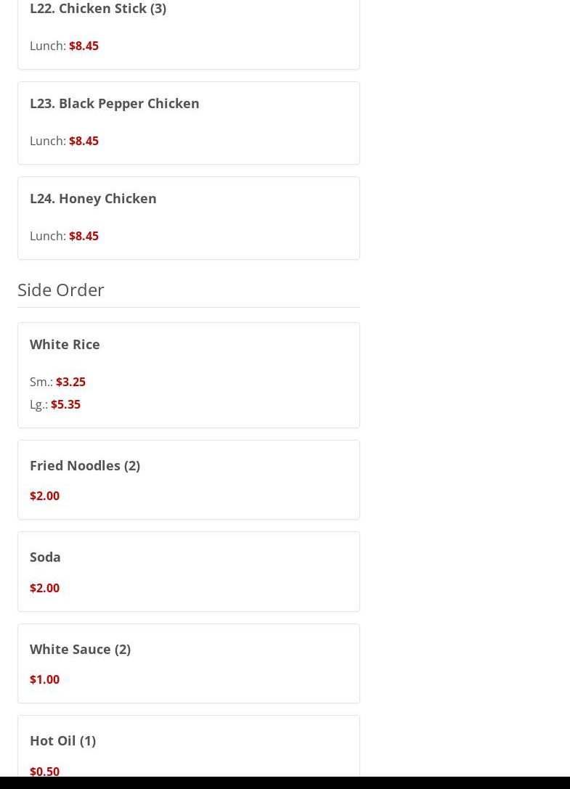Click the $2.00 price under Soda
570x789 pixels.
pos(44,588)
